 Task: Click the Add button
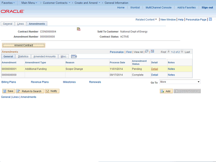(x=166, y=91)
